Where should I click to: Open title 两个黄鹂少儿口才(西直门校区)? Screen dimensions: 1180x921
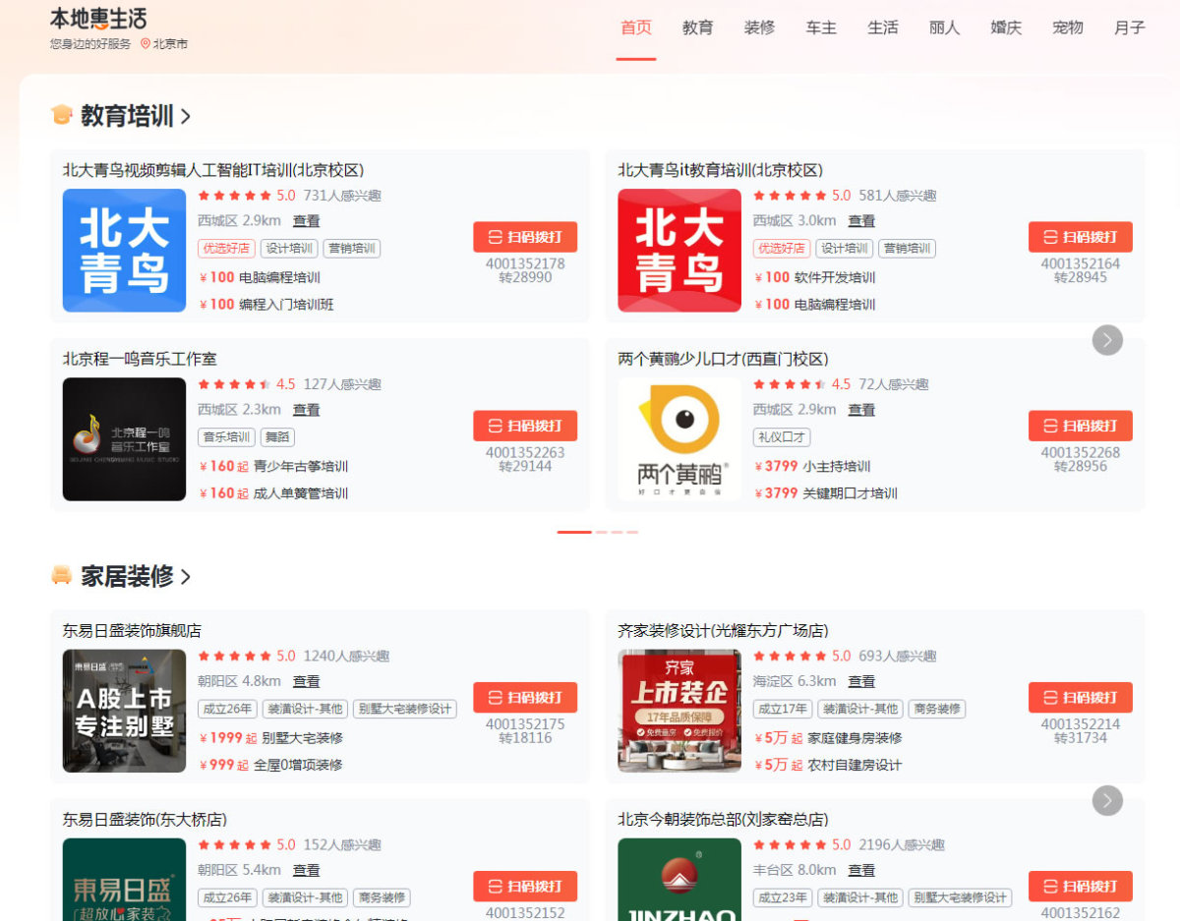723,359
